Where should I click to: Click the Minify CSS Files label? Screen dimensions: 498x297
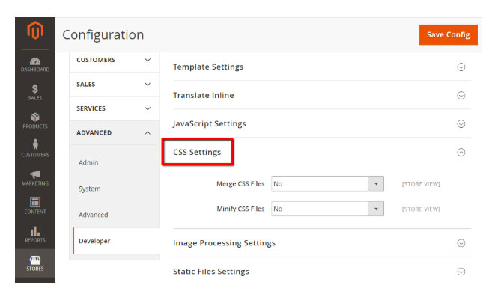point(240,209)
